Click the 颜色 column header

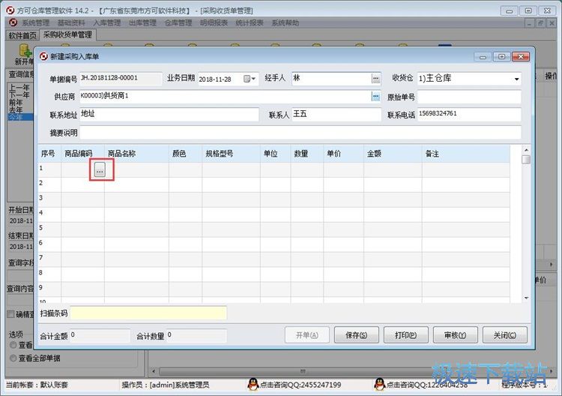point(185,154)
